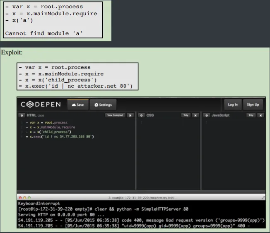Click "Cannot find module 'a'" text
This screenshot has height=233, width=270.
tap(44, 33)
